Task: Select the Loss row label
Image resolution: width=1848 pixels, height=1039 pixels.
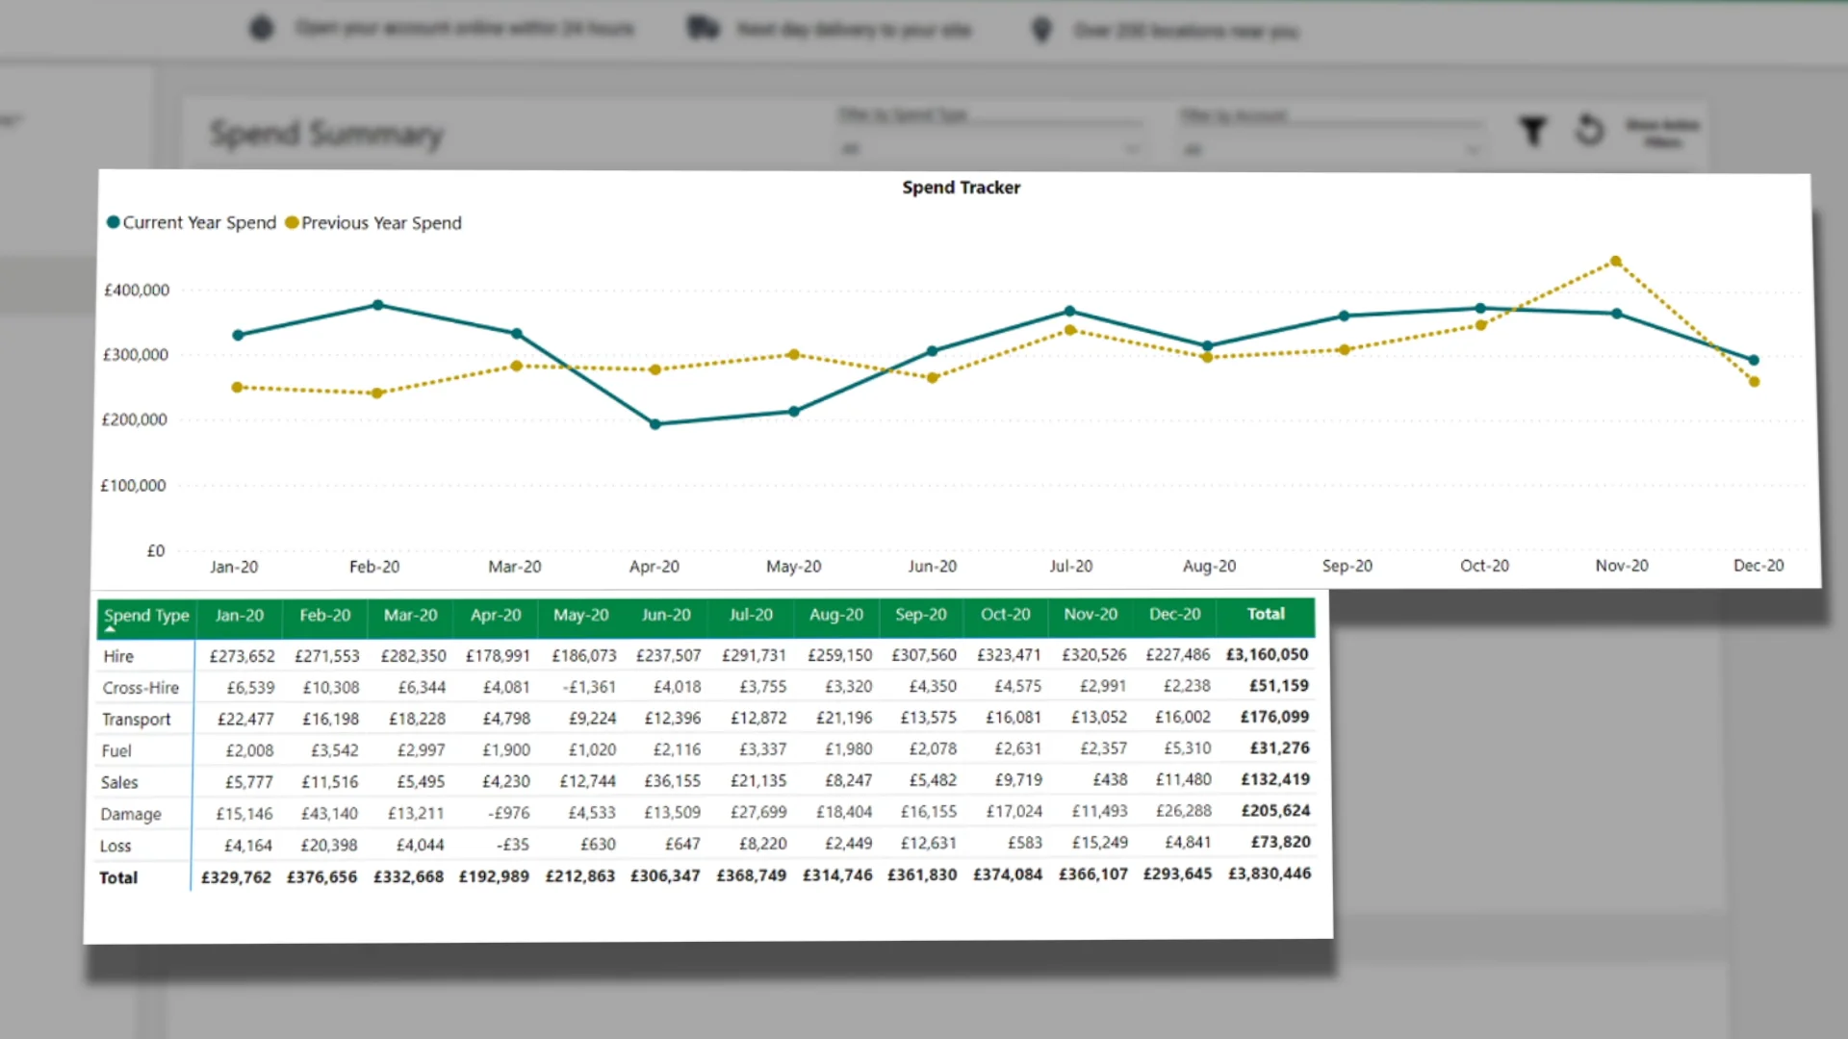Action: click(x=115, y=847)
